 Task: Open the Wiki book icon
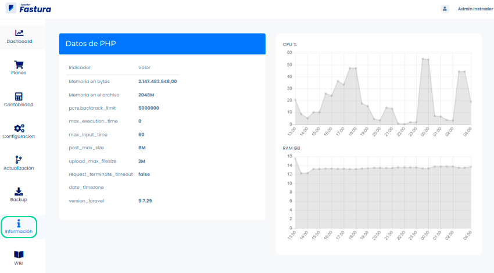coord(19,254)
